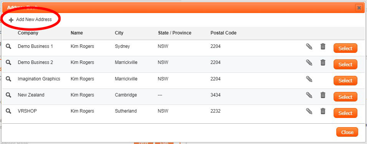View details for Demo Business 1 address
Viewport: 367px width, 144px height.
click(x=8, y=46)
